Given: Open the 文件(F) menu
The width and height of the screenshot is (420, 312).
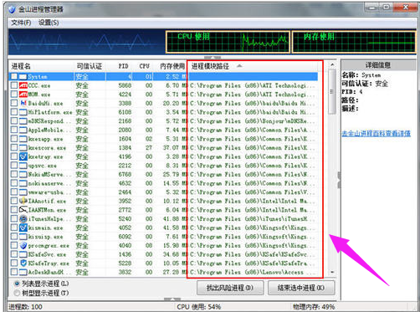Looking at the screenshot, I should [21, 23].
